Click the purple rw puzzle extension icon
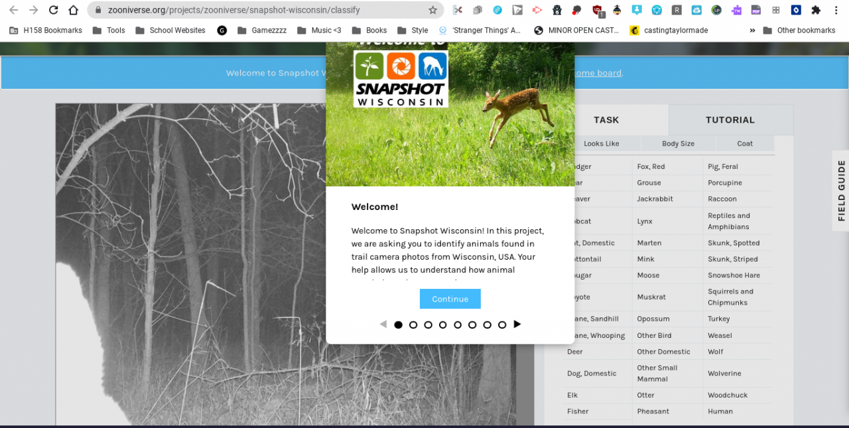849x428 pixels. (736, 10)
